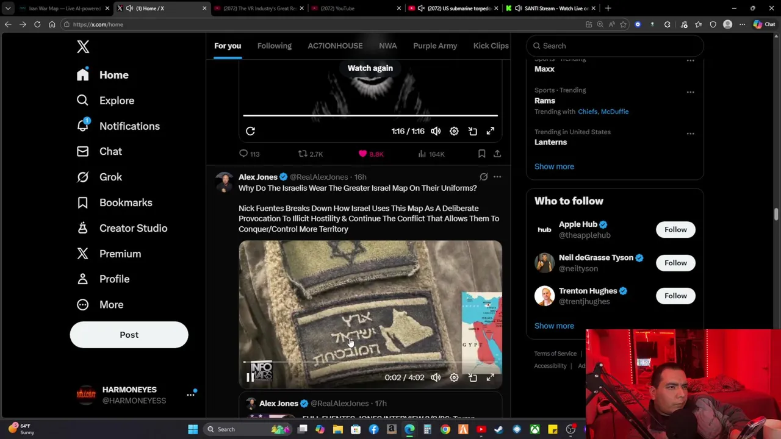Switch to the Kick Clips tab
The height and width of the screenshot is (439, 781).
491,46
